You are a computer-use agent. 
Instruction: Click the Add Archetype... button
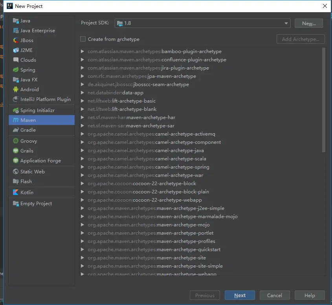(x=301, y=39)
